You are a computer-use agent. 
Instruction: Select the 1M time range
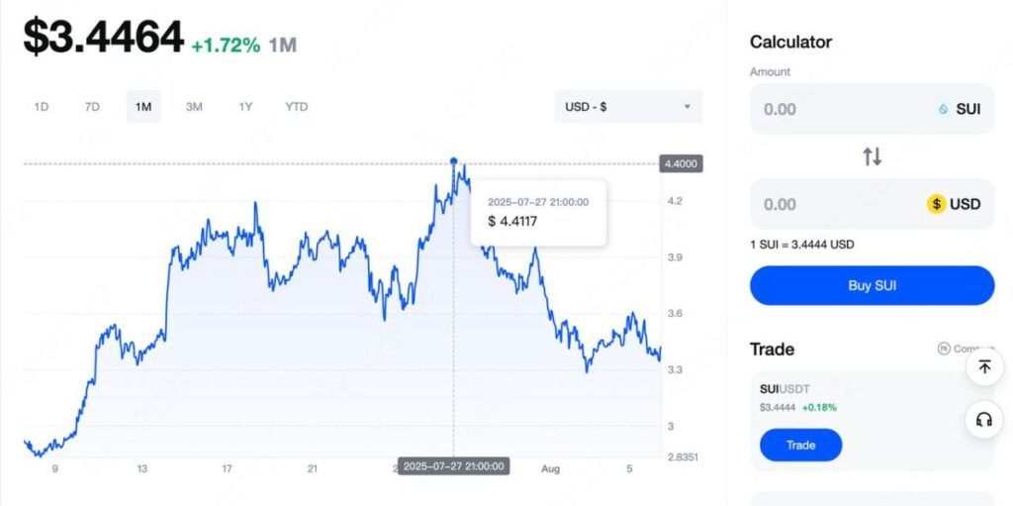[x=143, y=107]
